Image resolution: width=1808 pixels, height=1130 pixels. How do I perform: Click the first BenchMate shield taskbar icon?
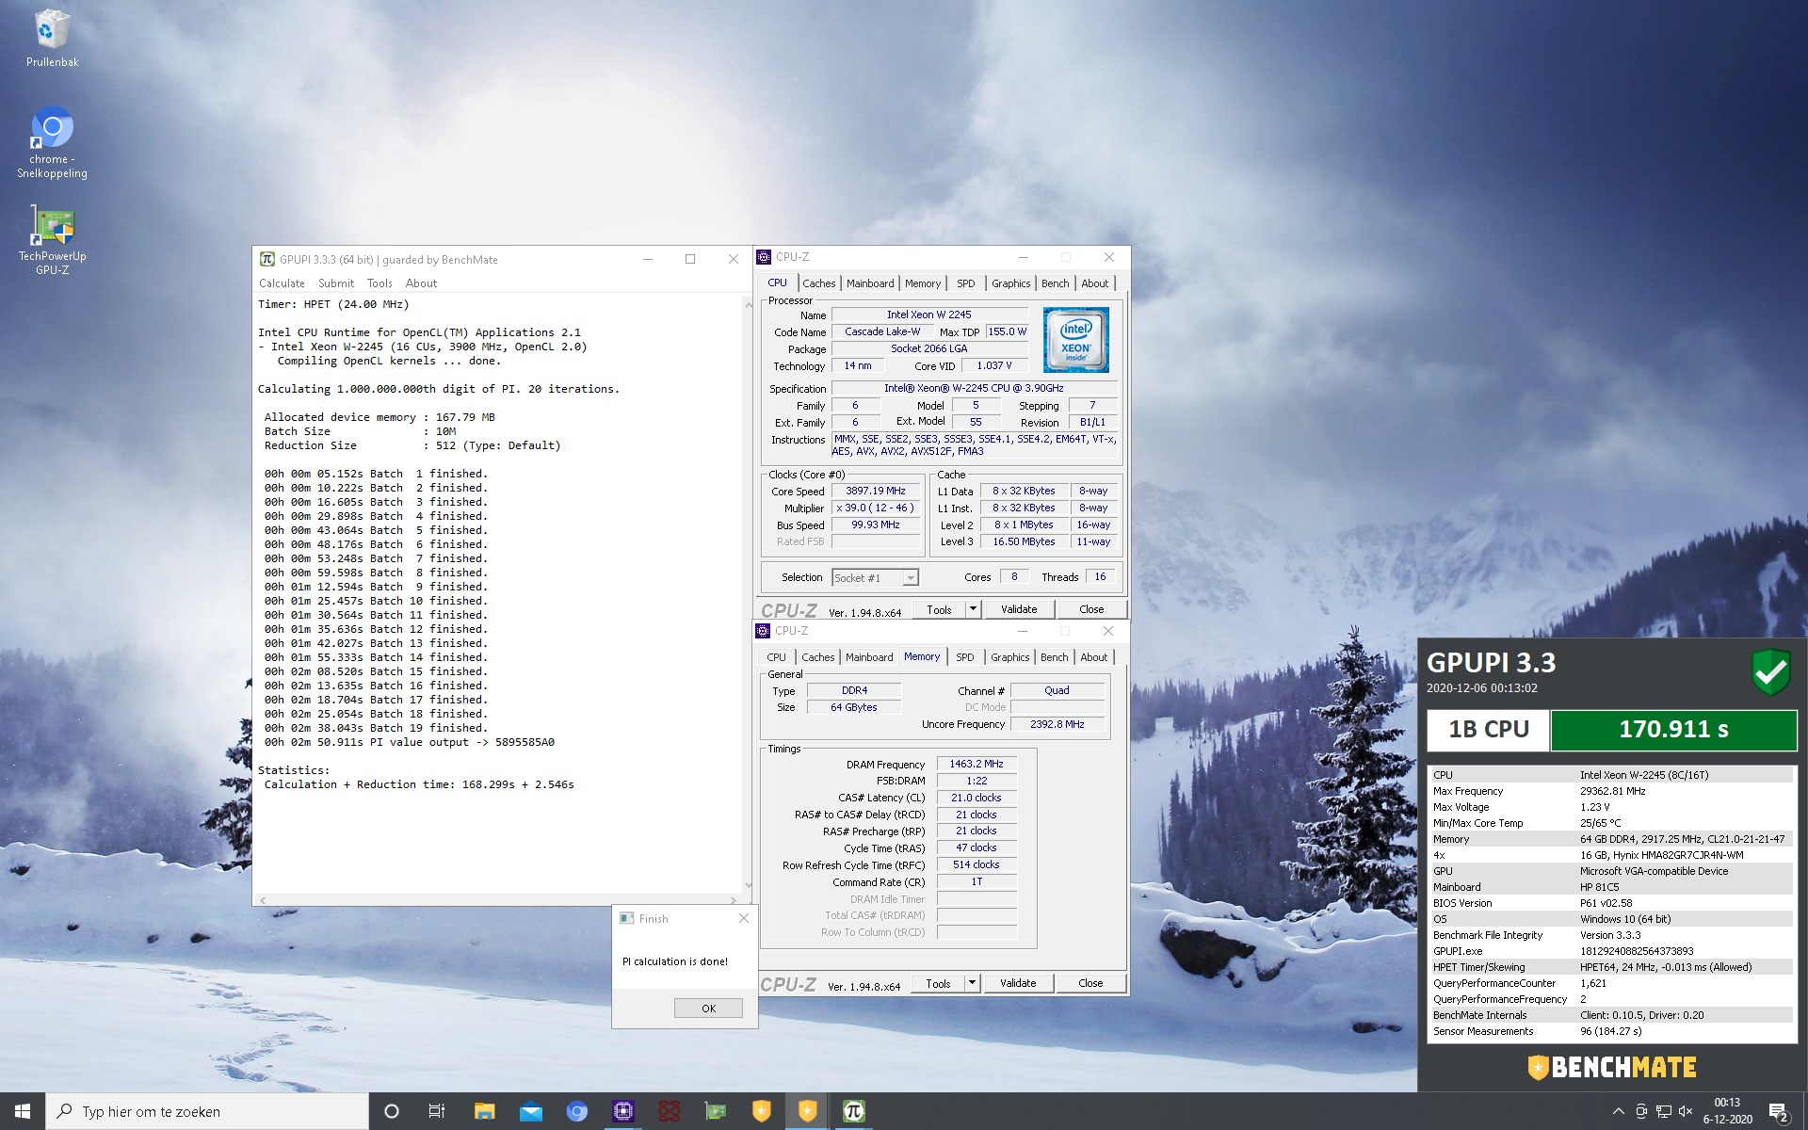coord(761,1111)
